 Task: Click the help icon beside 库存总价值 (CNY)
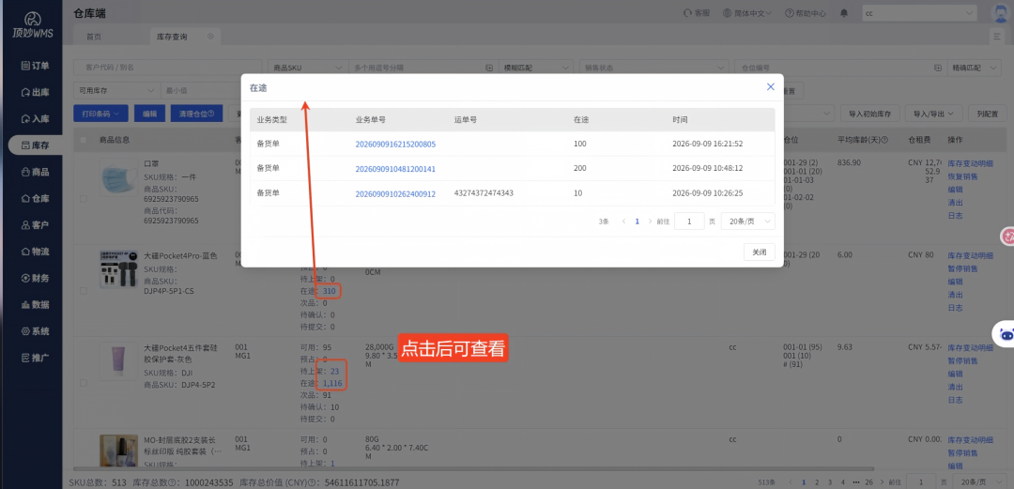click(x=311, y=482)
